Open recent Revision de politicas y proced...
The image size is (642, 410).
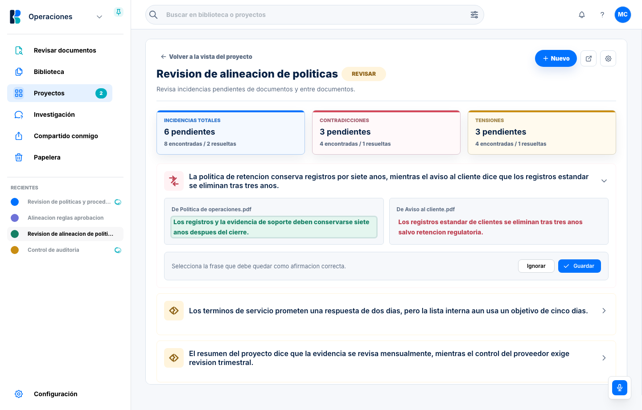pyautogui.click(x=65, y=202)
